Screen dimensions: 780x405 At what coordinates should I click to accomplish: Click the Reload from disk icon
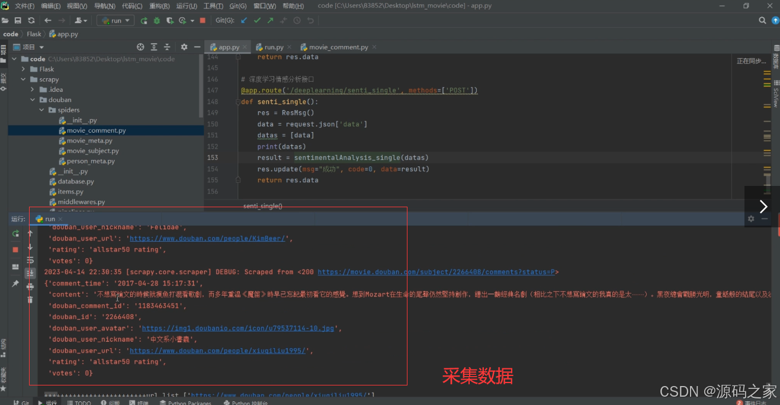coord(31,20)
